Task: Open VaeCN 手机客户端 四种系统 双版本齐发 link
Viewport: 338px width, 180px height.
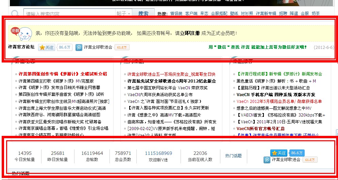Action: 276,94
